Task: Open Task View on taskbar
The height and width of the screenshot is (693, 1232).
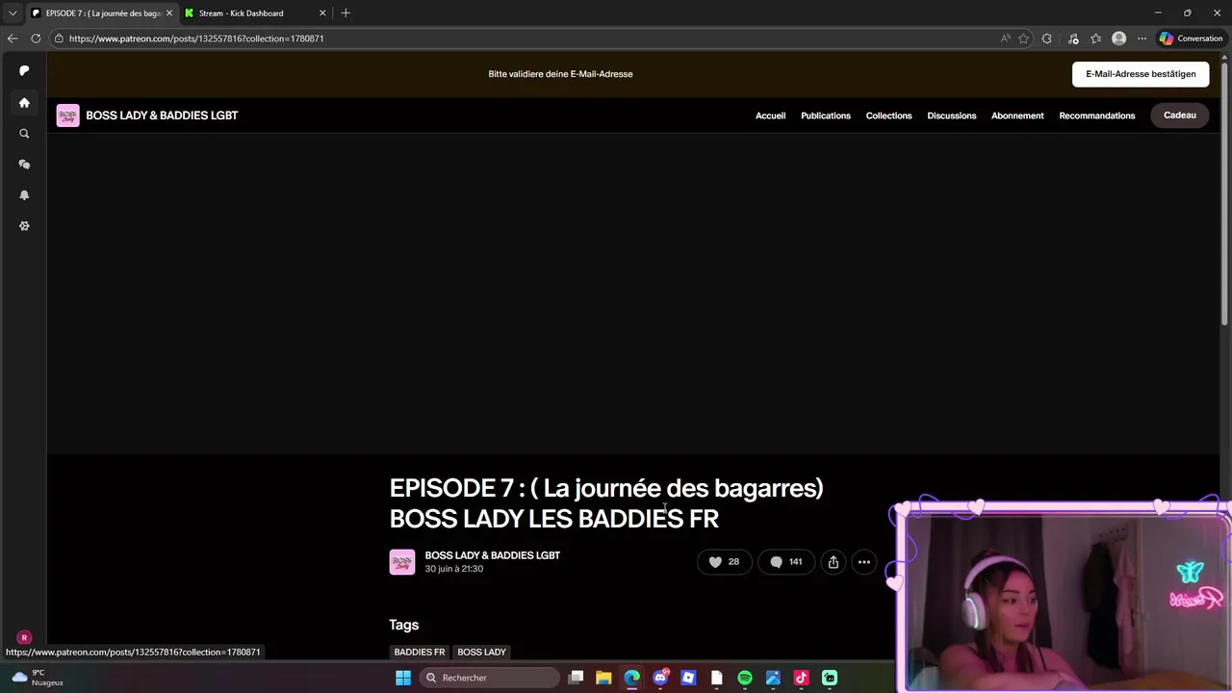Action: point(576,678)
